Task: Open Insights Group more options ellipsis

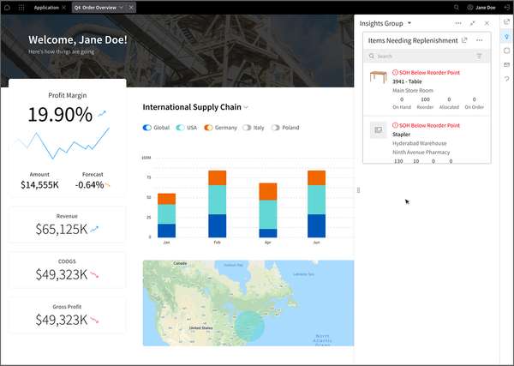Action: tap(458, 23)
